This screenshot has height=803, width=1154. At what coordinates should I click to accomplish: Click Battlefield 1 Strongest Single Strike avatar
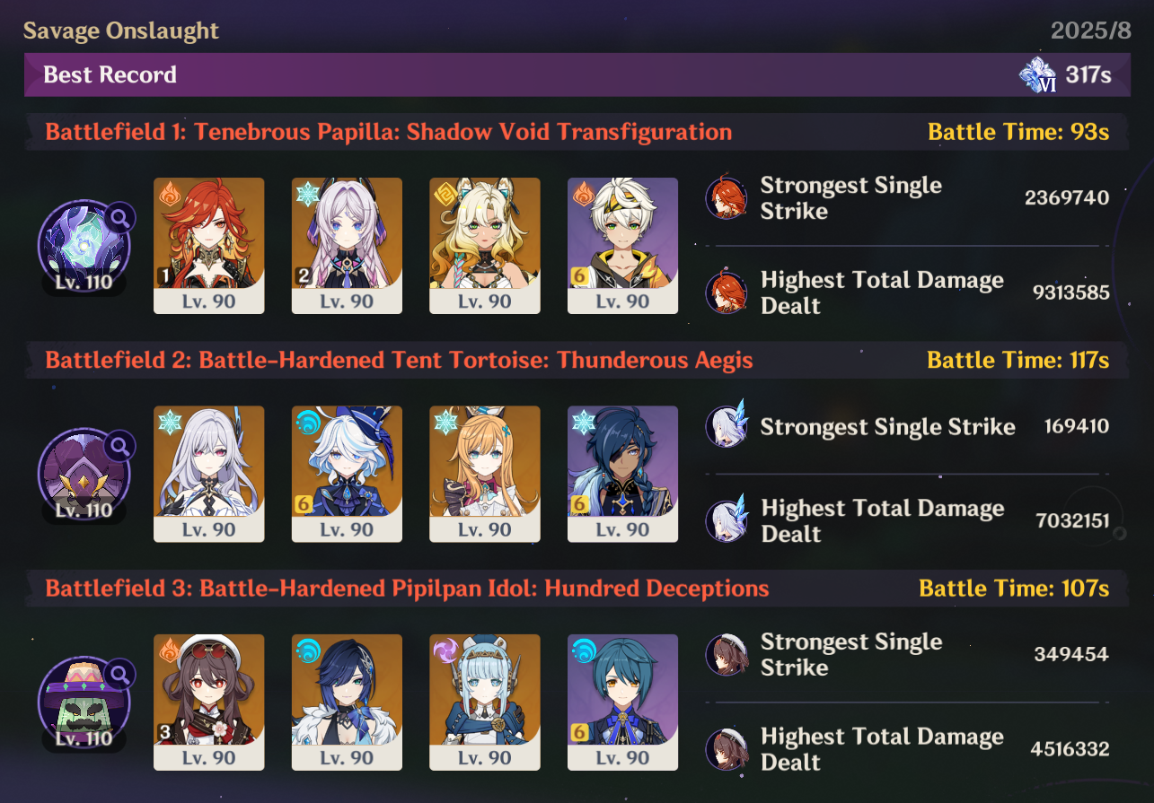(724, 198)
